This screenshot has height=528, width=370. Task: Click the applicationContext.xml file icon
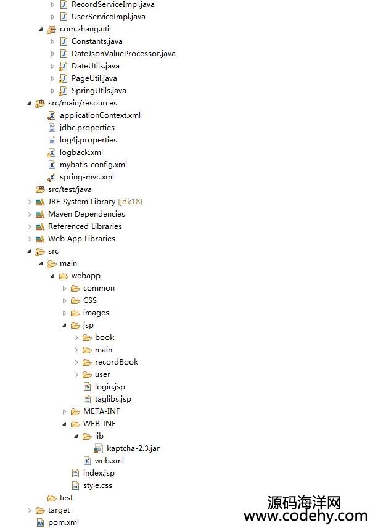[x=52, y=116]
